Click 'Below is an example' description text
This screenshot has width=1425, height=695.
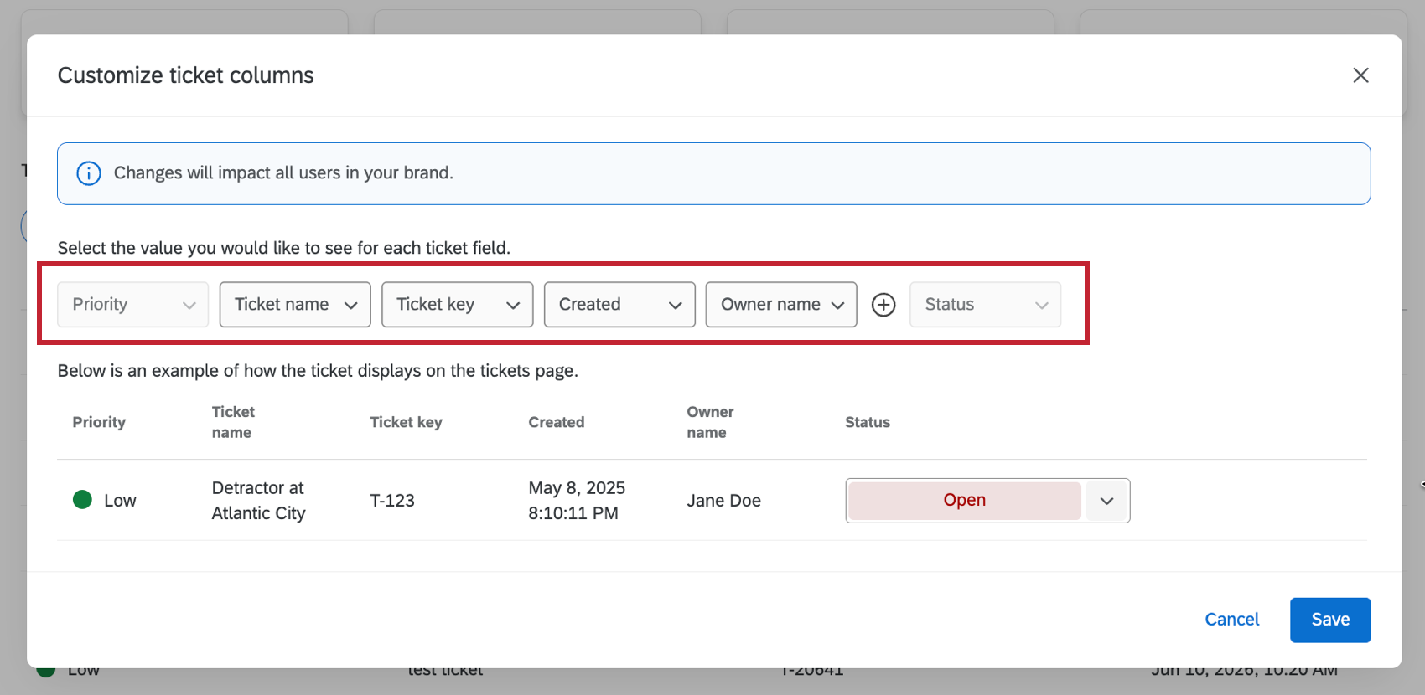click(x=318, y=371)
